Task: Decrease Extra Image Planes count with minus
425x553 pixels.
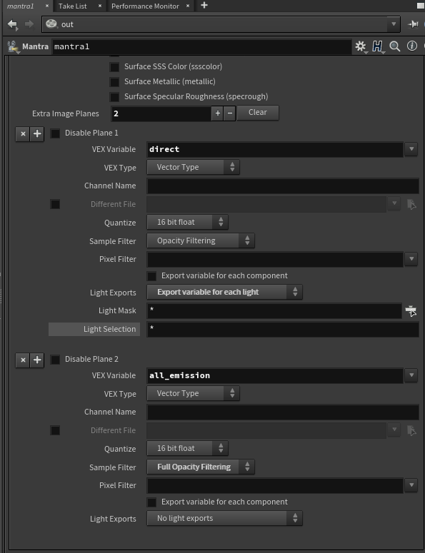Action: [230, 113]
